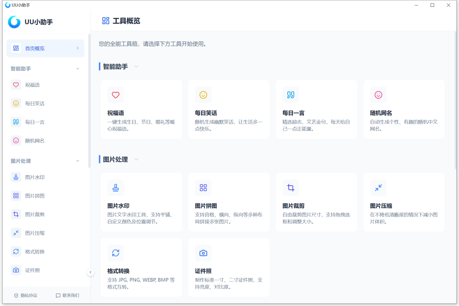This screenshot has width=459, height=306.
Task: Open the 图片压缩 compress icon card
Action: pyautogui.click(x=378, y=187)
